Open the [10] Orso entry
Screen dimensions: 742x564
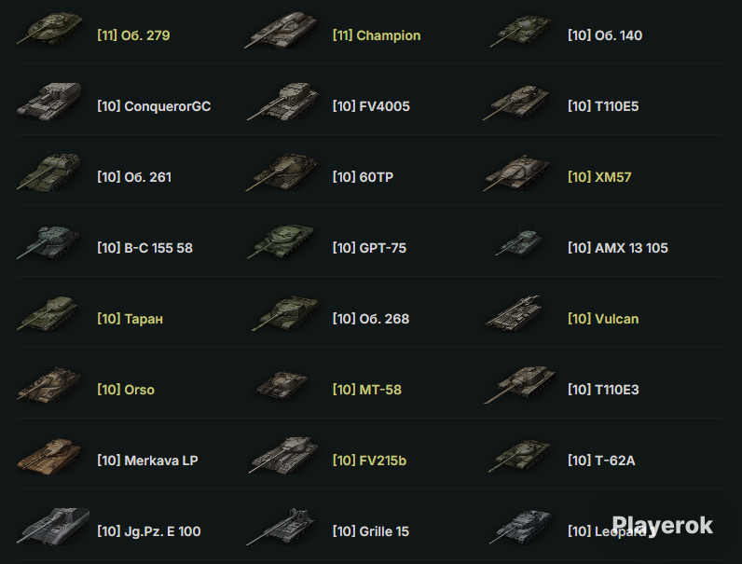point(126,390)
